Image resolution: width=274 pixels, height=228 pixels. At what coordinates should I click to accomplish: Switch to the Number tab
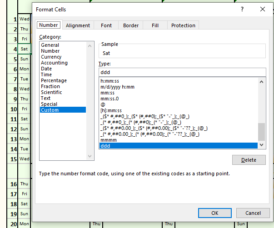[x=49, y=25]
